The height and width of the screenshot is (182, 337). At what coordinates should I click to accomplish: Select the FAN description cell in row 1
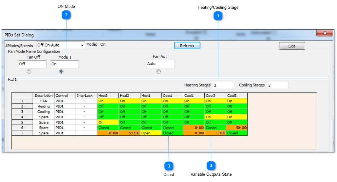click(44, 101)
